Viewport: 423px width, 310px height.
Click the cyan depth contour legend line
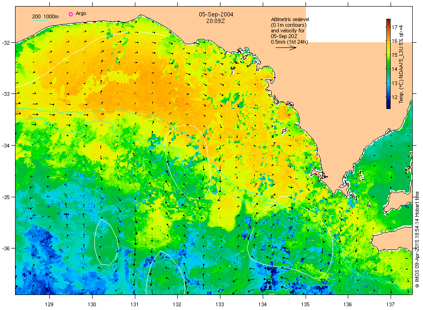coord(39,20)
